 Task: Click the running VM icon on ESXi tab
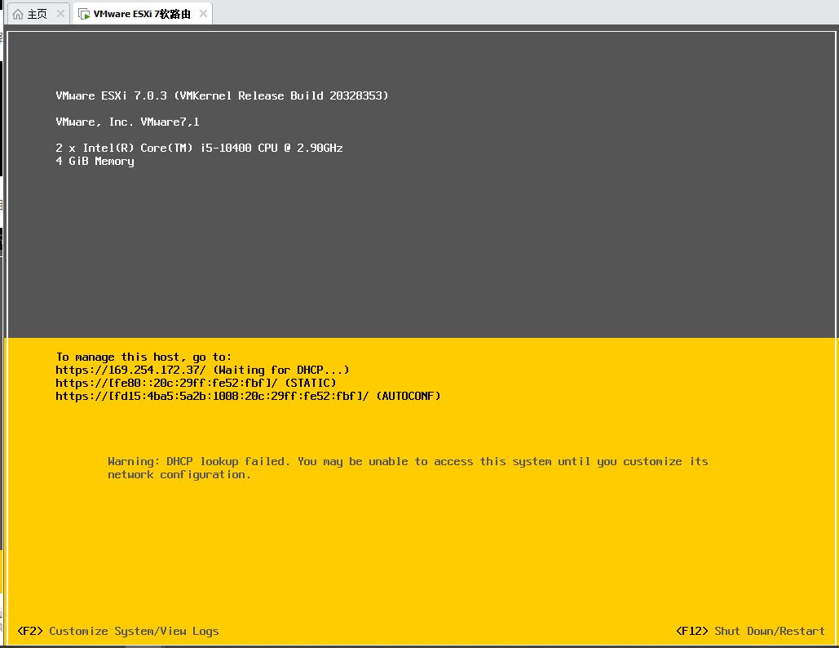click(84, 14)
